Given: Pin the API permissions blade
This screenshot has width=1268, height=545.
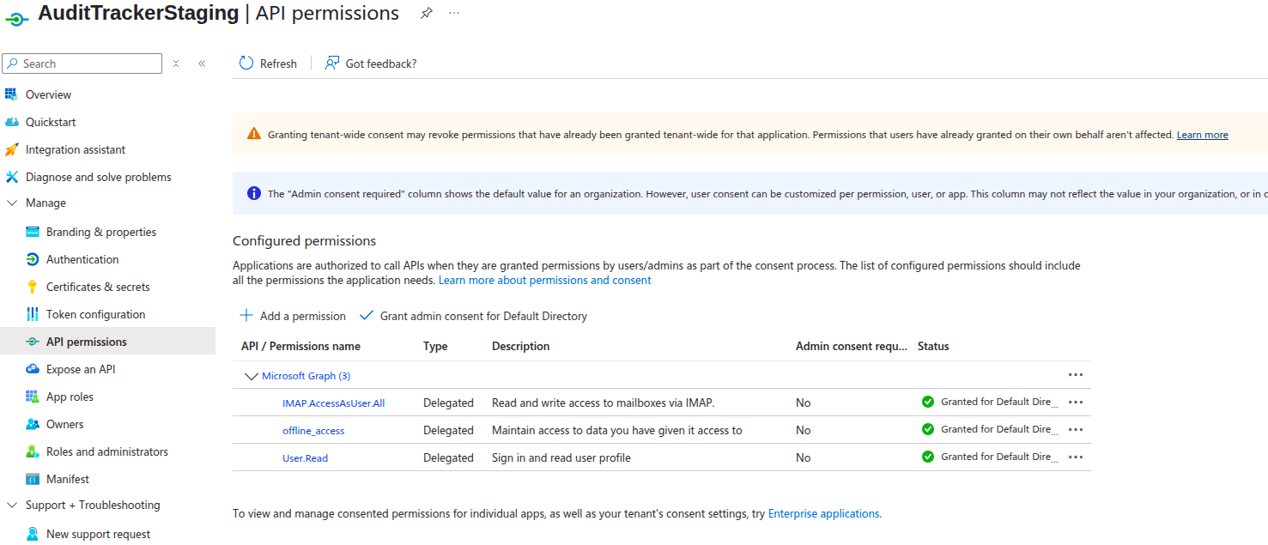Looking at the screenshot, I should pyautogui.click(x=427, y=13).
